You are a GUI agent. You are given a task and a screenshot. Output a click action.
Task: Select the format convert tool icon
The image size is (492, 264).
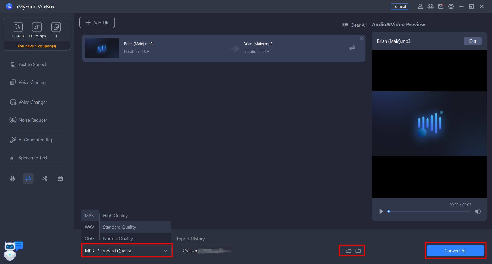(x=28, y=178)
